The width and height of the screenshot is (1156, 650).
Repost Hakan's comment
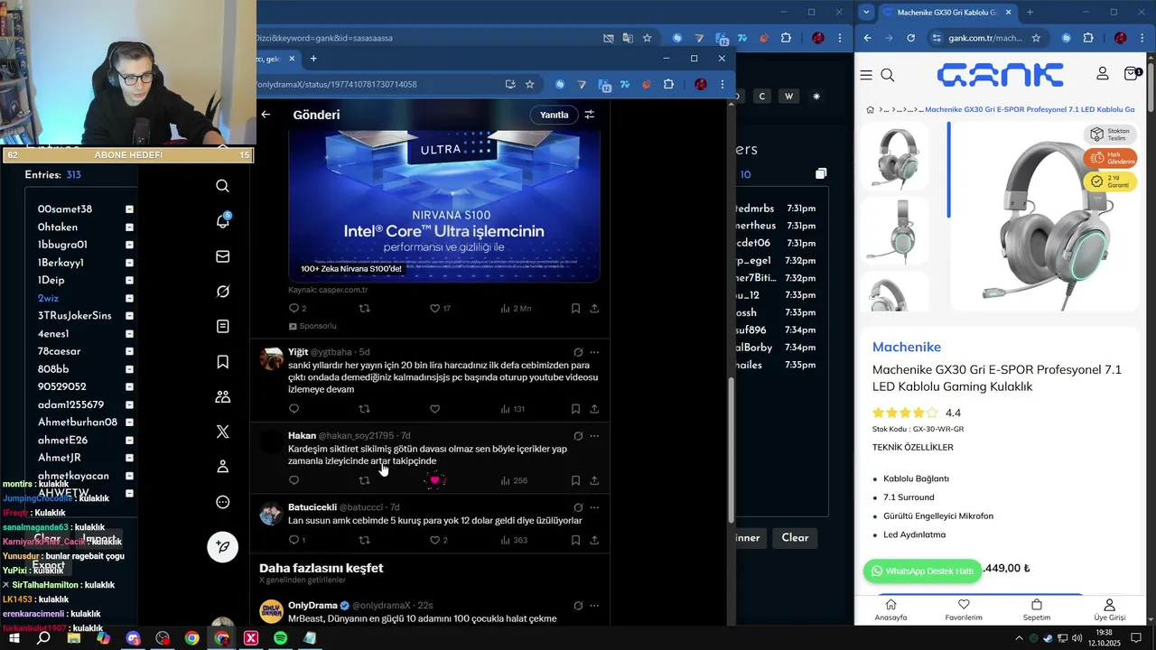[365, 480]
